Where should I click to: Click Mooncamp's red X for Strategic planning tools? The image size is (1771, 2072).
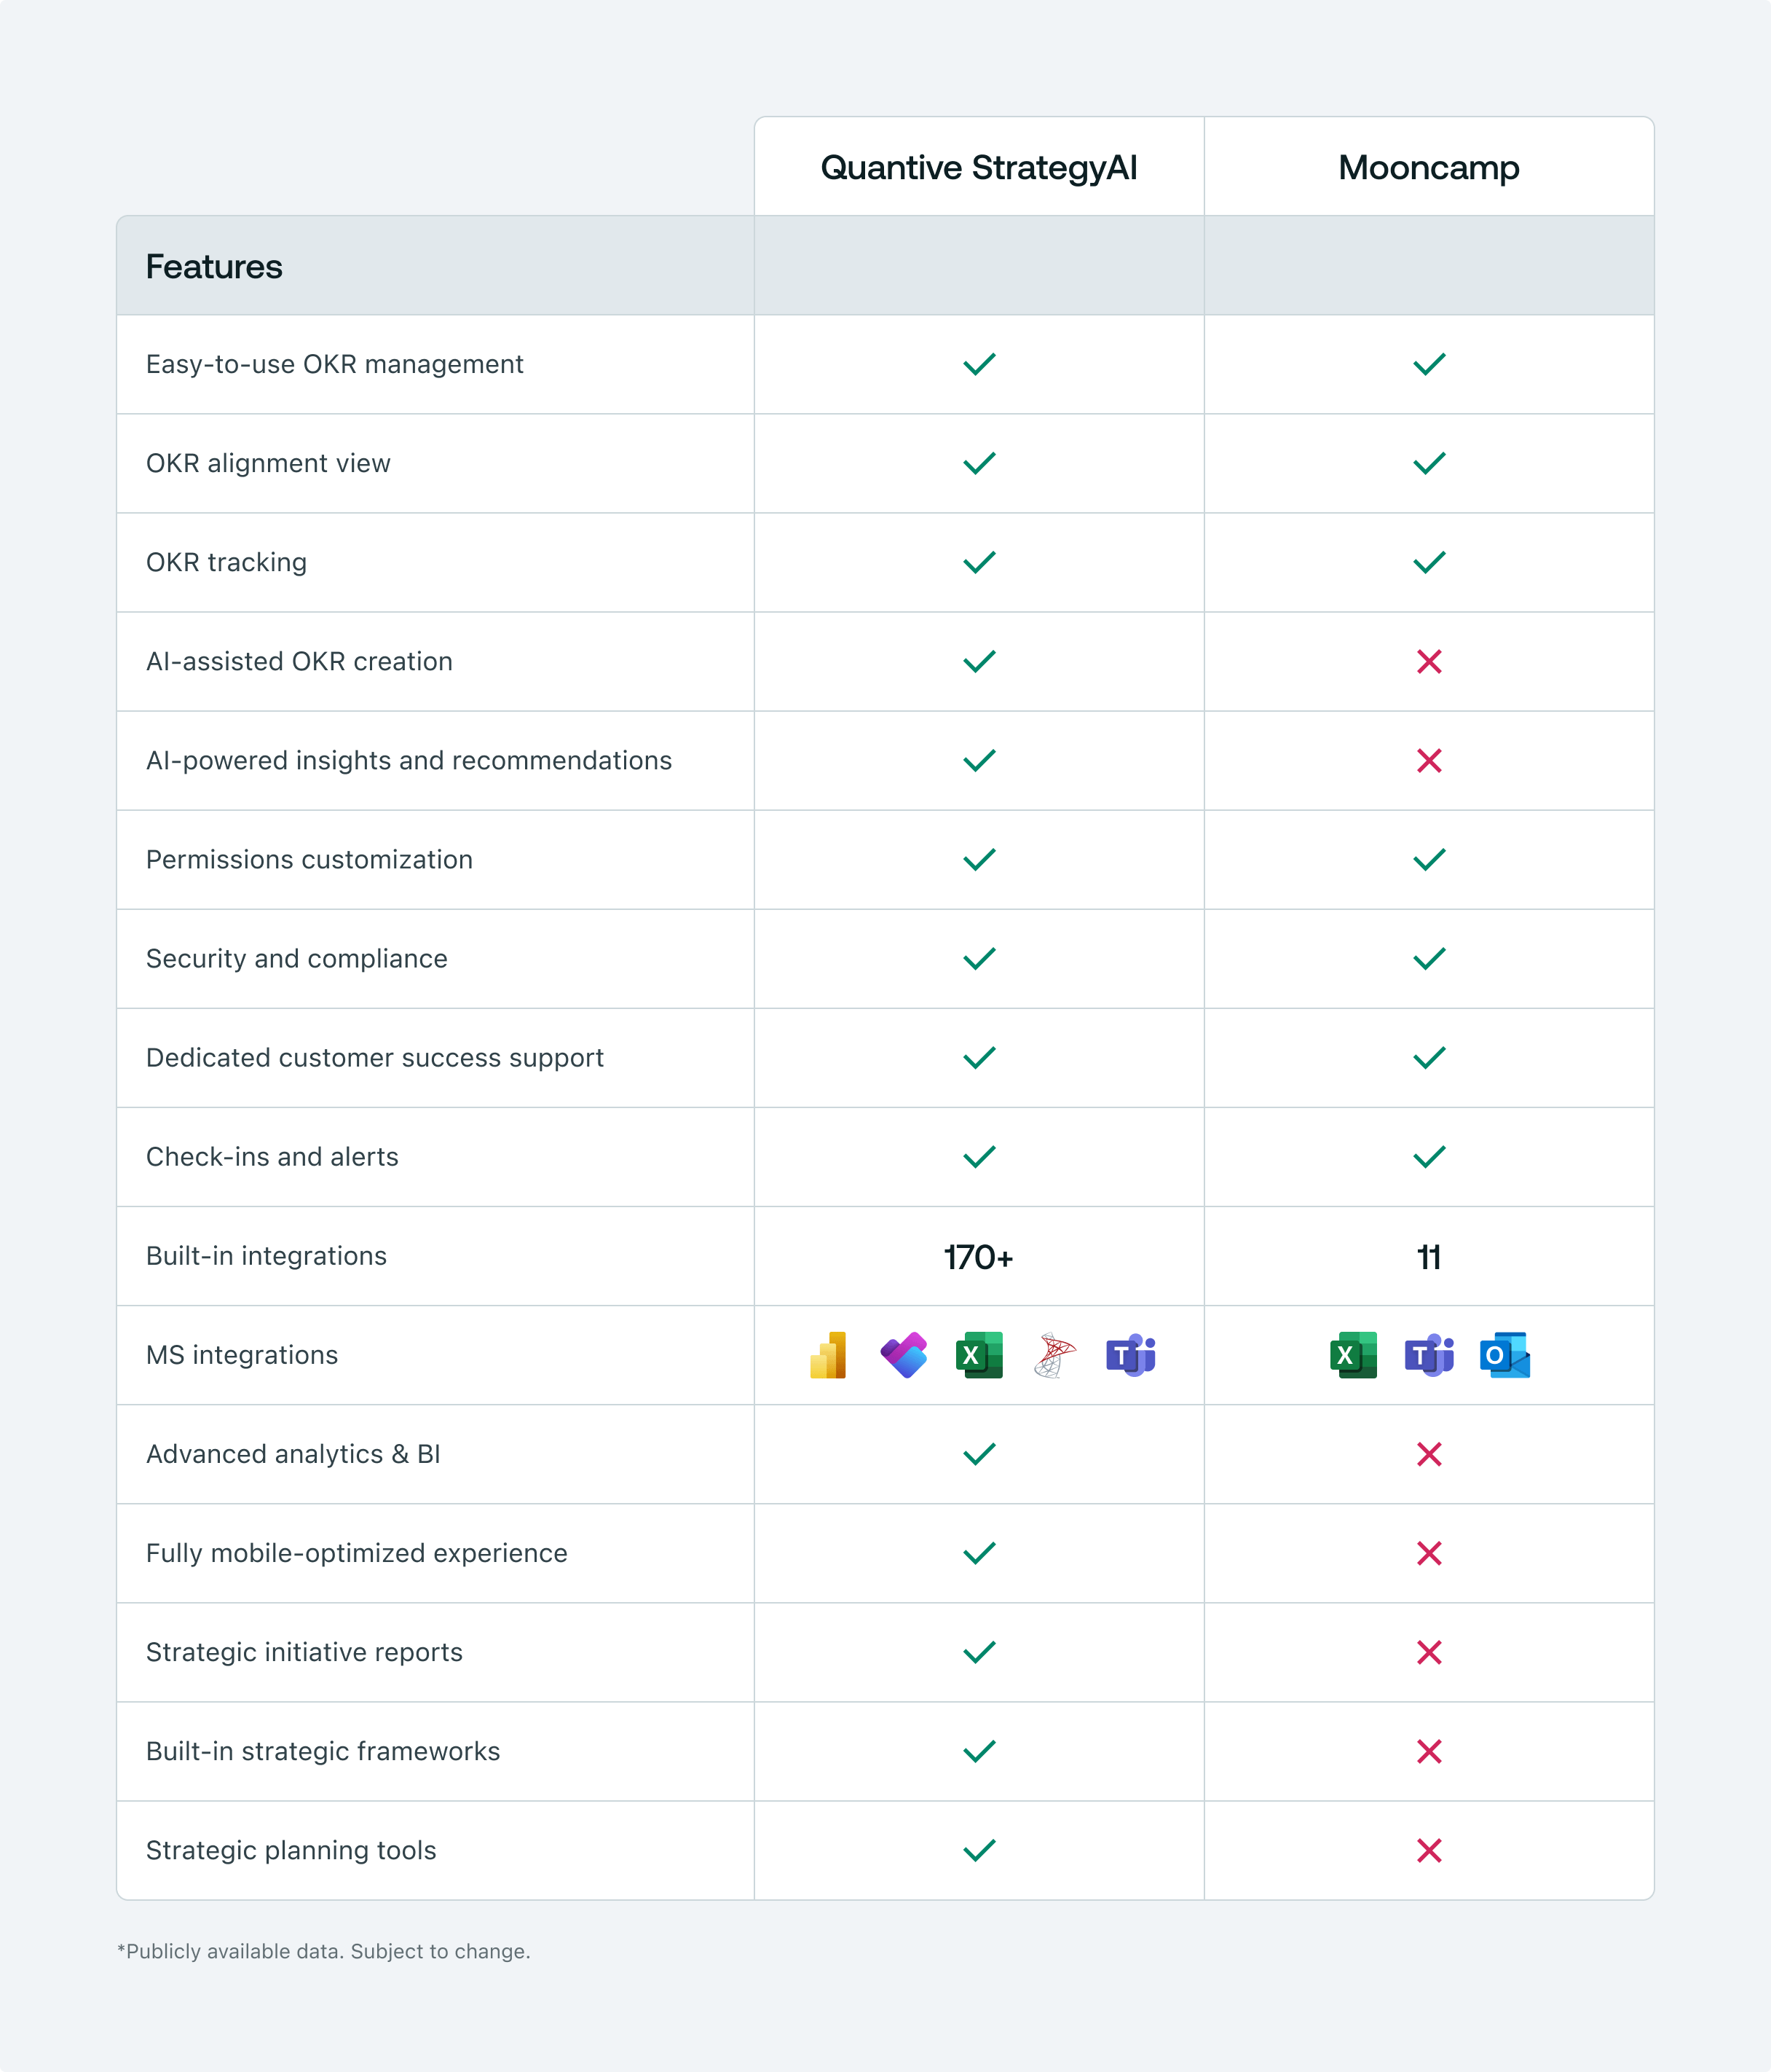tap(1429, 1850)
